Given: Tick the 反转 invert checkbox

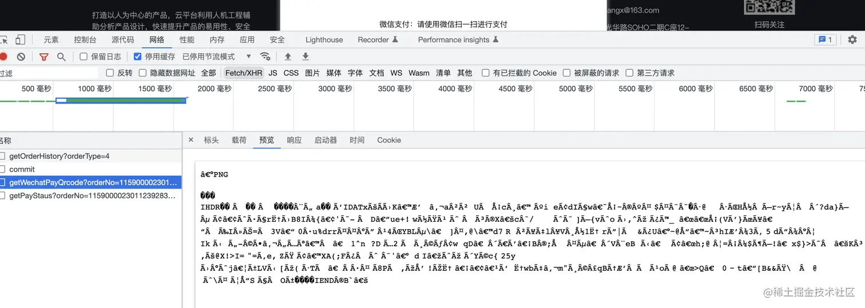Looking at the screenshot, I should (110, 73).
